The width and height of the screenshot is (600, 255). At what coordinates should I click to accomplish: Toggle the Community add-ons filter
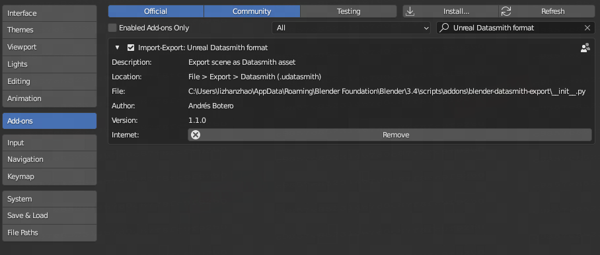(x=252, y=11)
